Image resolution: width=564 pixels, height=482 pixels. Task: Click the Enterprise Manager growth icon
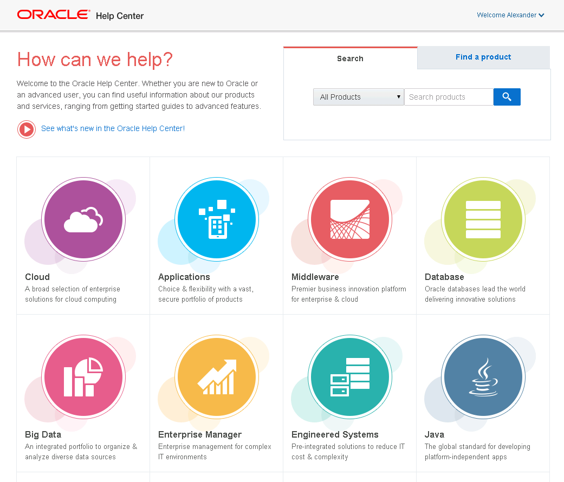216,376
